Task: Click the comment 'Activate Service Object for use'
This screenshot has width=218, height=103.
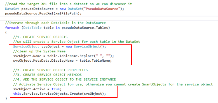Action: point(113,84)
